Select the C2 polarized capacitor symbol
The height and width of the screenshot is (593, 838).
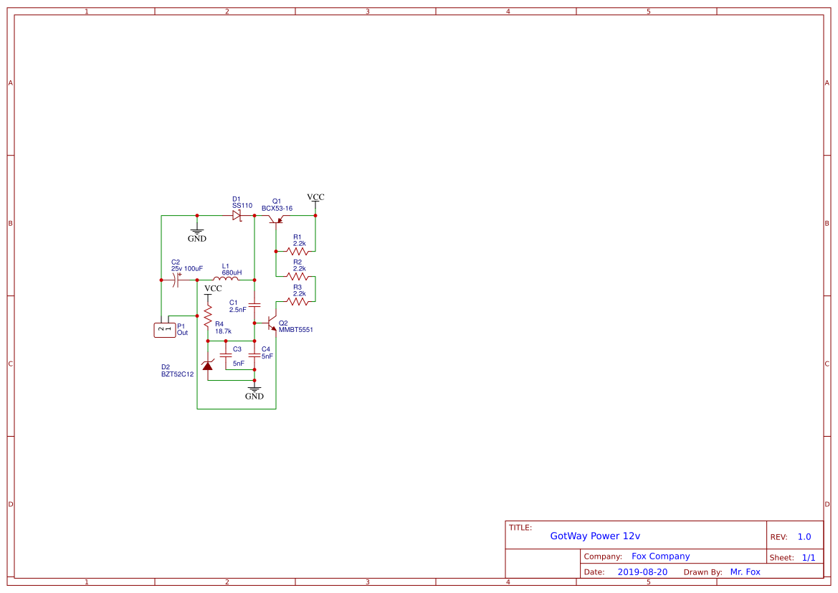[x=176, y=280]
